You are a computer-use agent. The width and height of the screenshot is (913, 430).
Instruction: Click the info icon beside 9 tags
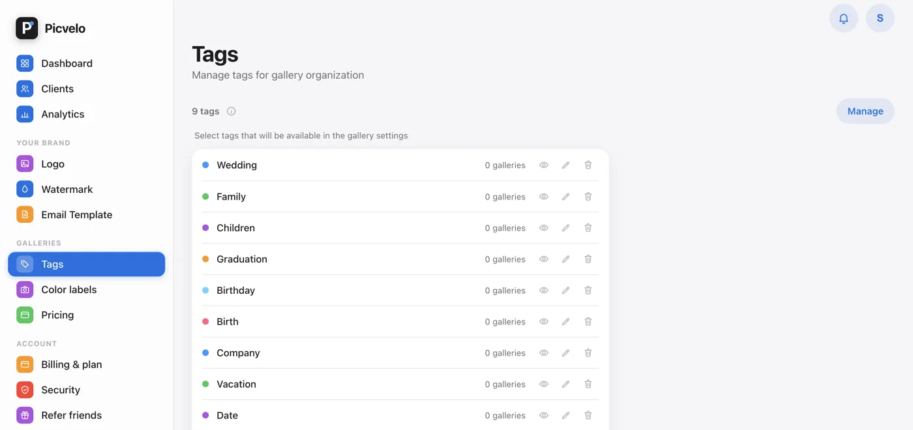pos(231,111)
